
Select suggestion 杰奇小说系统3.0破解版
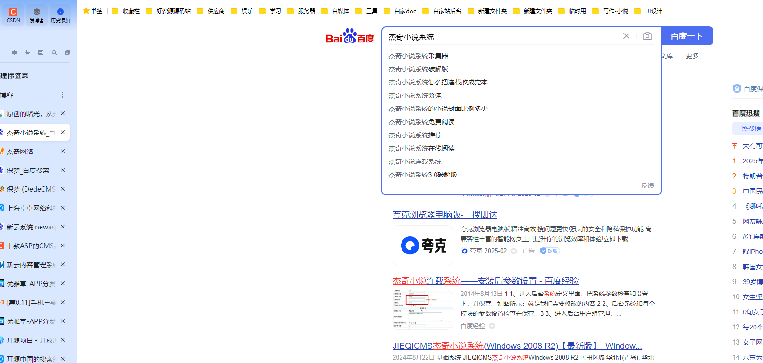pyautogui.click(x=423, y=175)
